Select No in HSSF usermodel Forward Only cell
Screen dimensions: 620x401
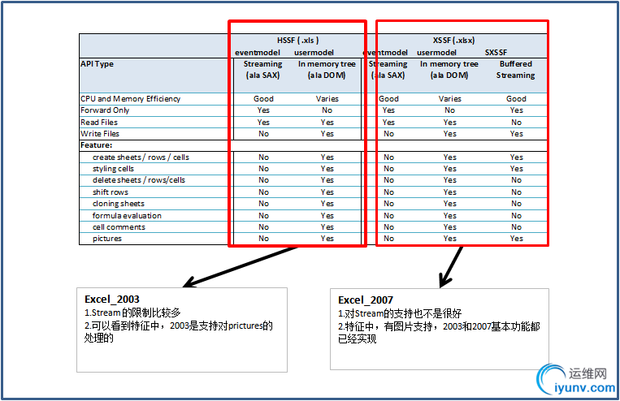click(x=327, y=110)
